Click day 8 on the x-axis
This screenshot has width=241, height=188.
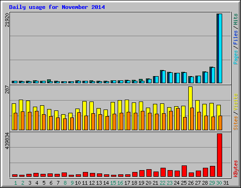(x=65, y=183)
